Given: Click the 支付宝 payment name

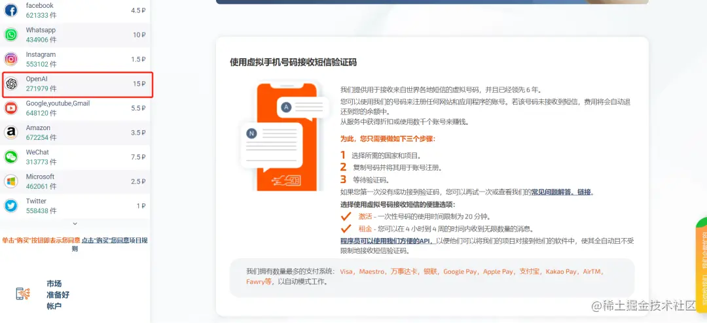Looking at the screenshot, I should [530, 271].
